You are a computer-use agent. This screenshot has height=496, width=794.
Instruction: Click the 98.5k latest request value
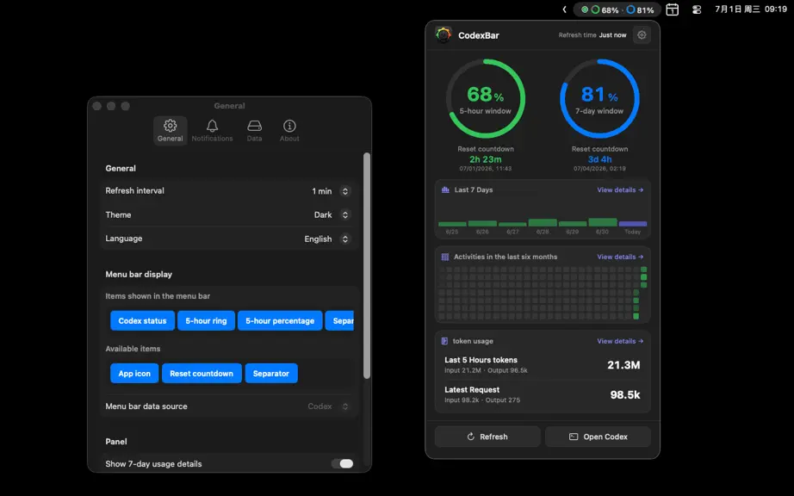pyautogui.click(x=625, y=394)
